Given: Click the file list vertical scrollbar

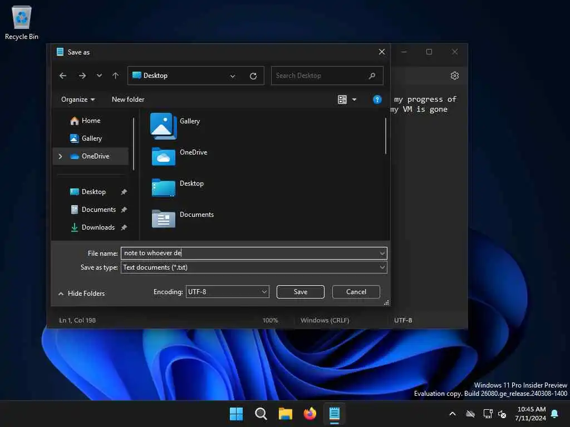Looking at the screenshot, I should pos(385,136).
